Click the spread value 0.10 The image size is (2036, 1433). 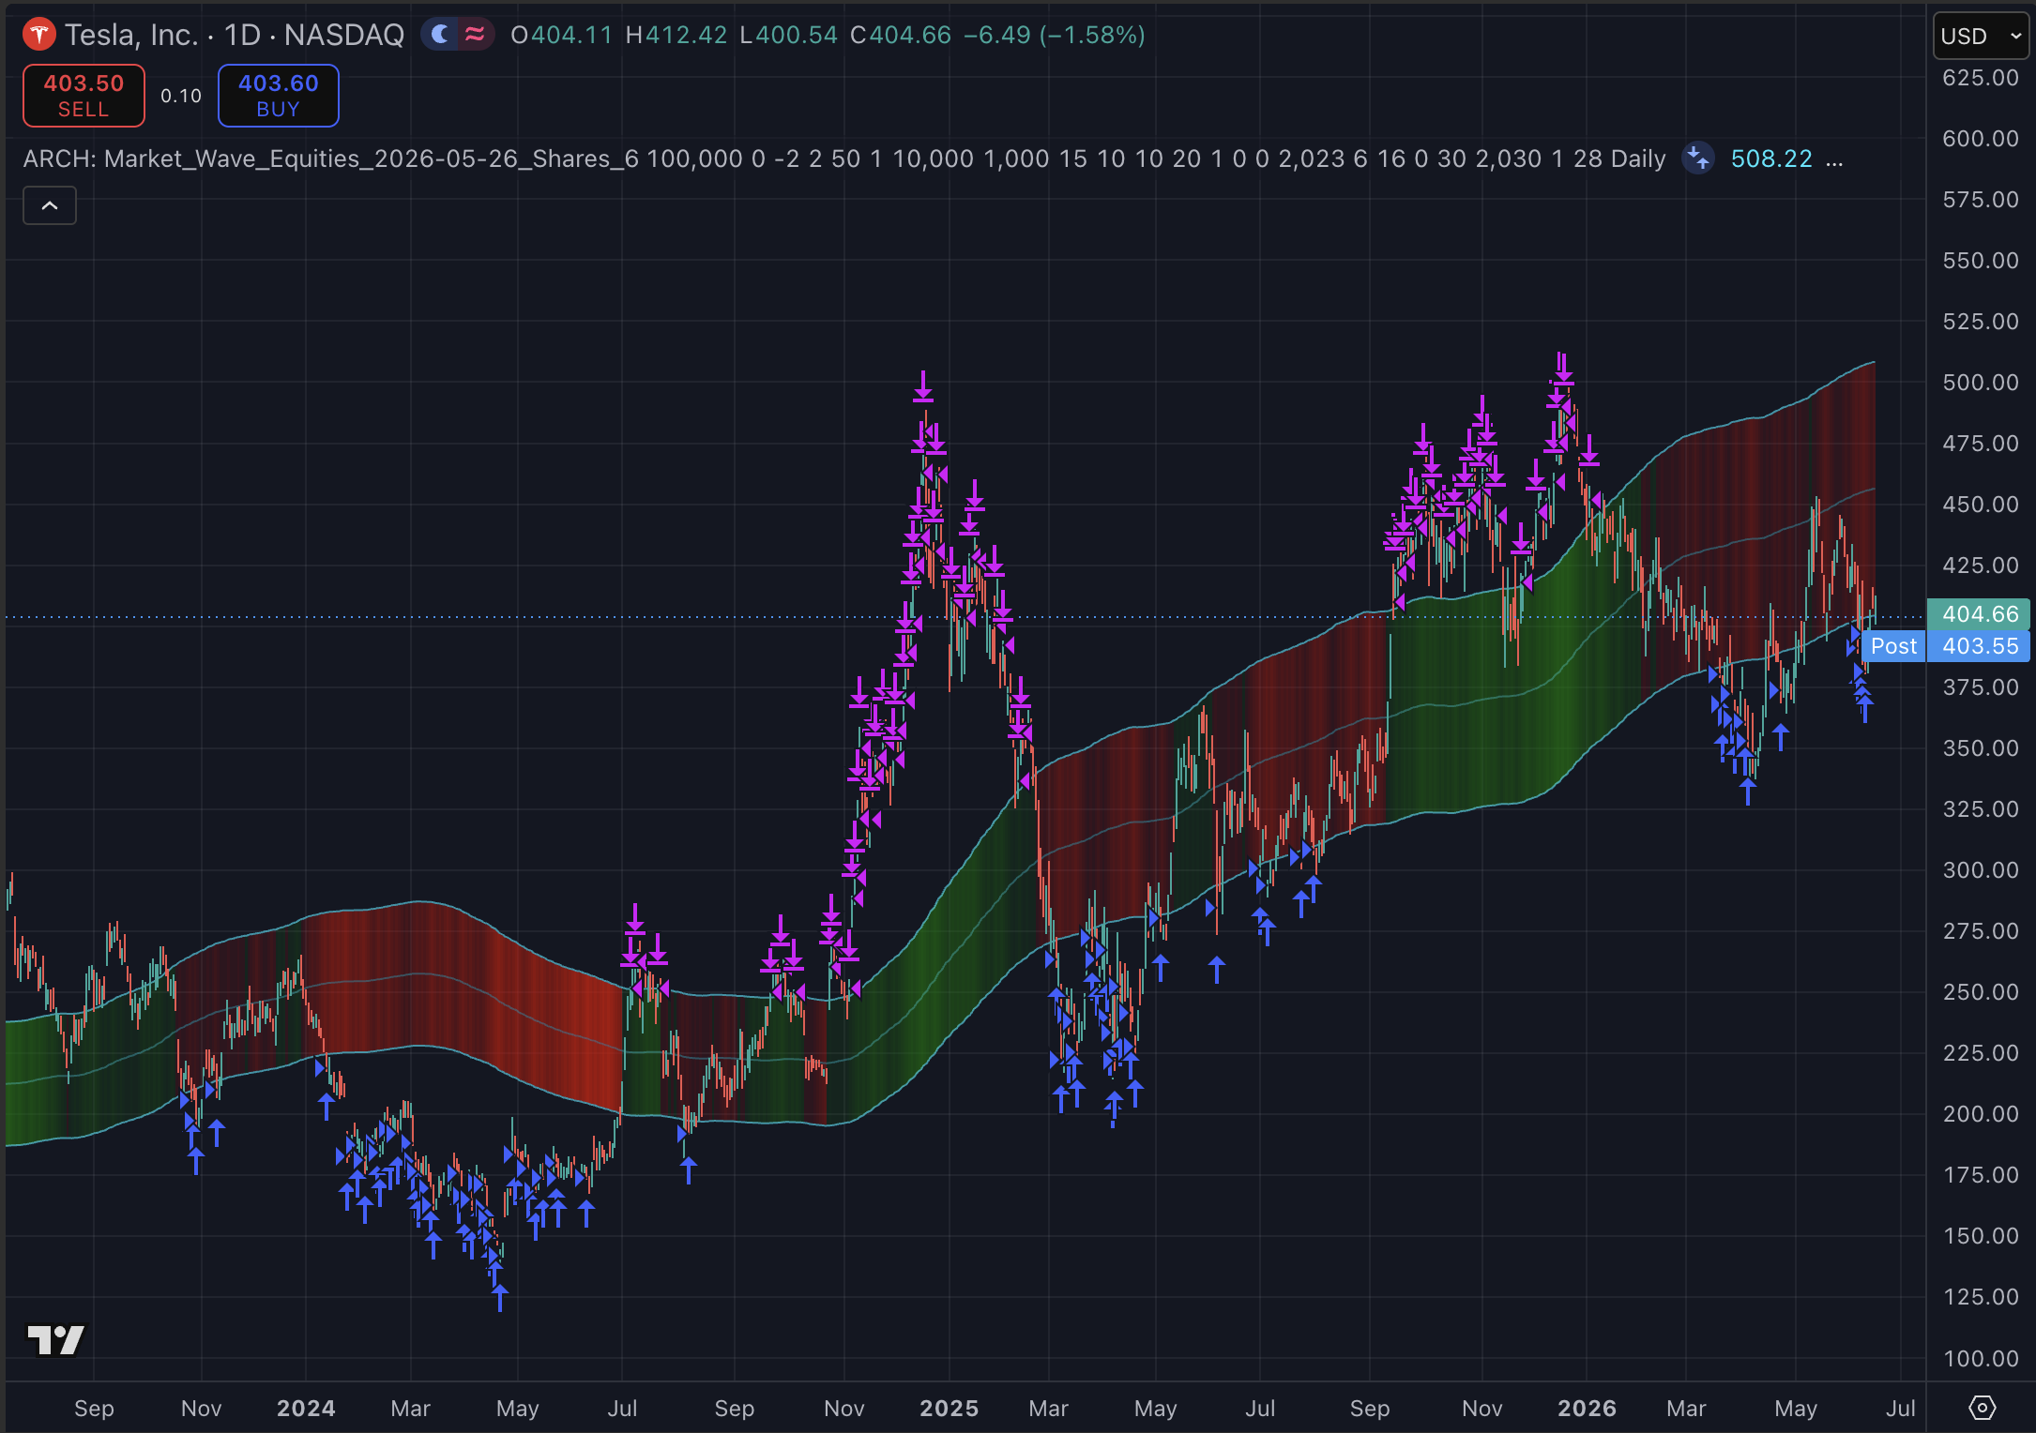pyautogui.click(x=181, y=96)
